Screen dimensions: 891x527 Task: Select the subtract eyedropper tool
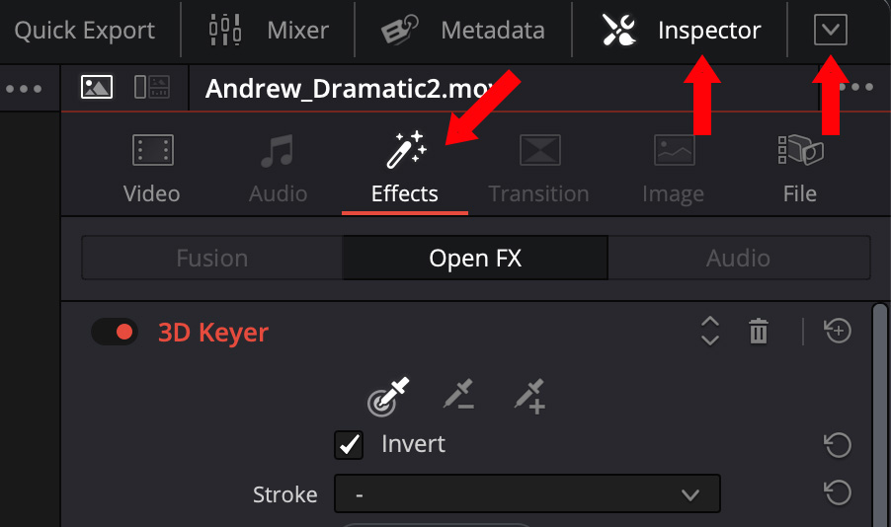point(458,396)
